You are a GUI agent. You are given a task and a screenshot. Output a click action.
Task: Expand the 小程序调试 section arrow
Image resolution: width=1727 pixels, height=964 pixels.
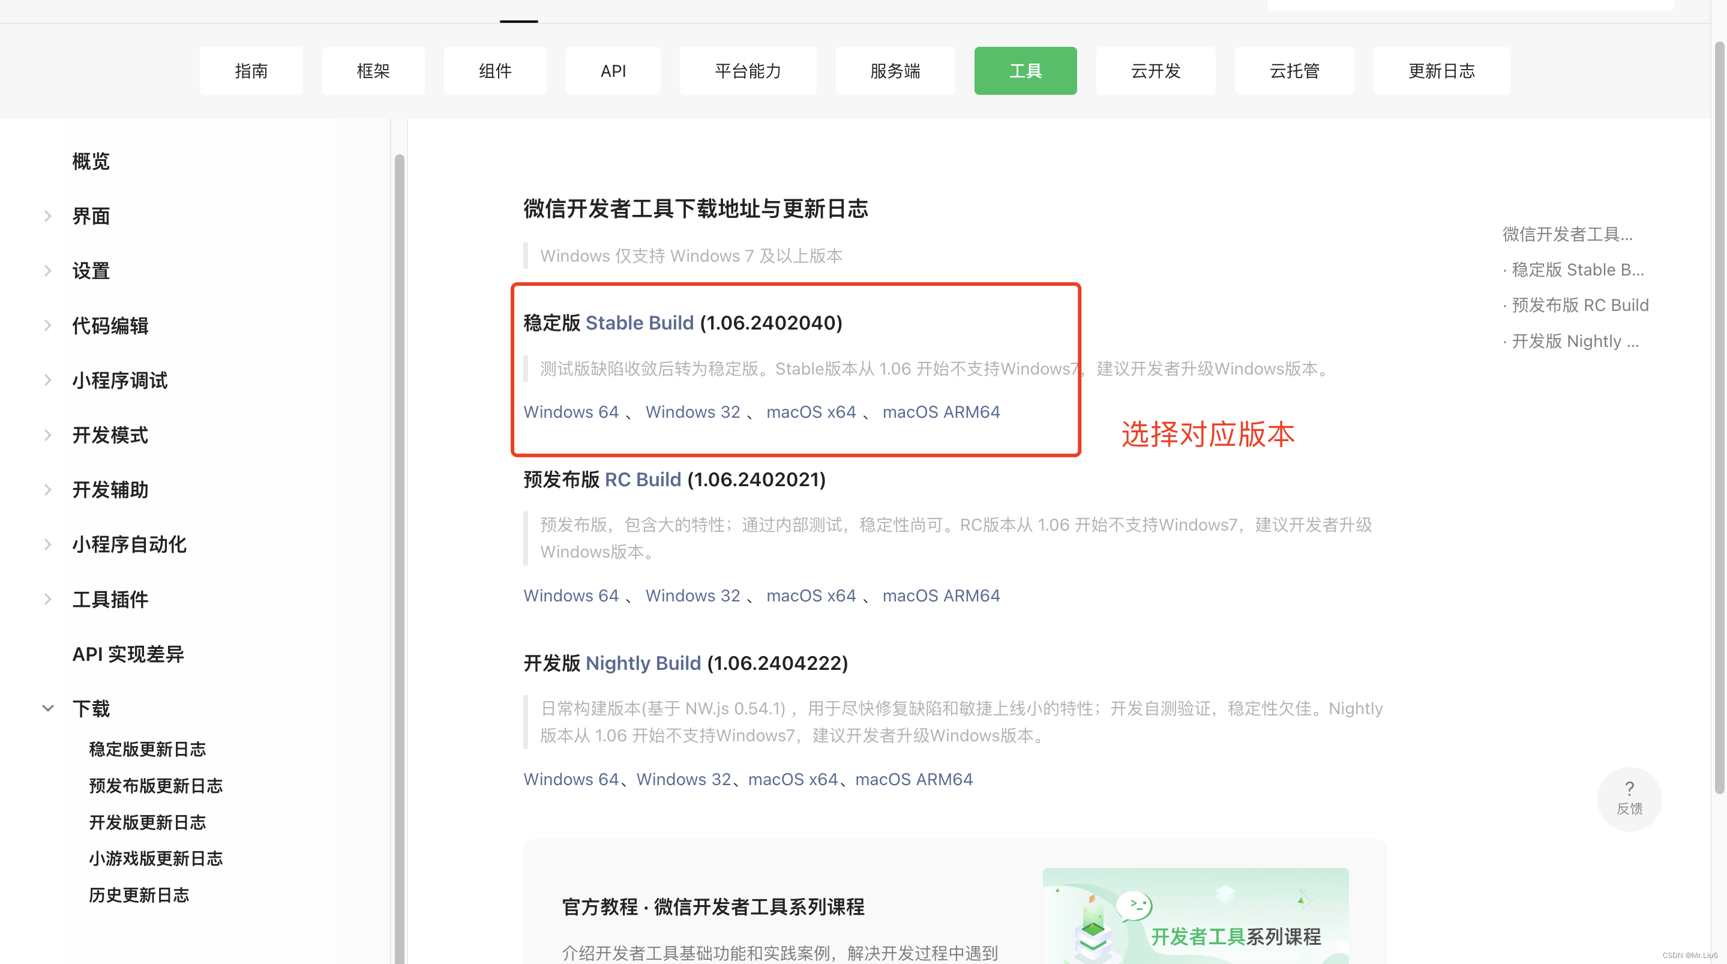click(47, 380)
